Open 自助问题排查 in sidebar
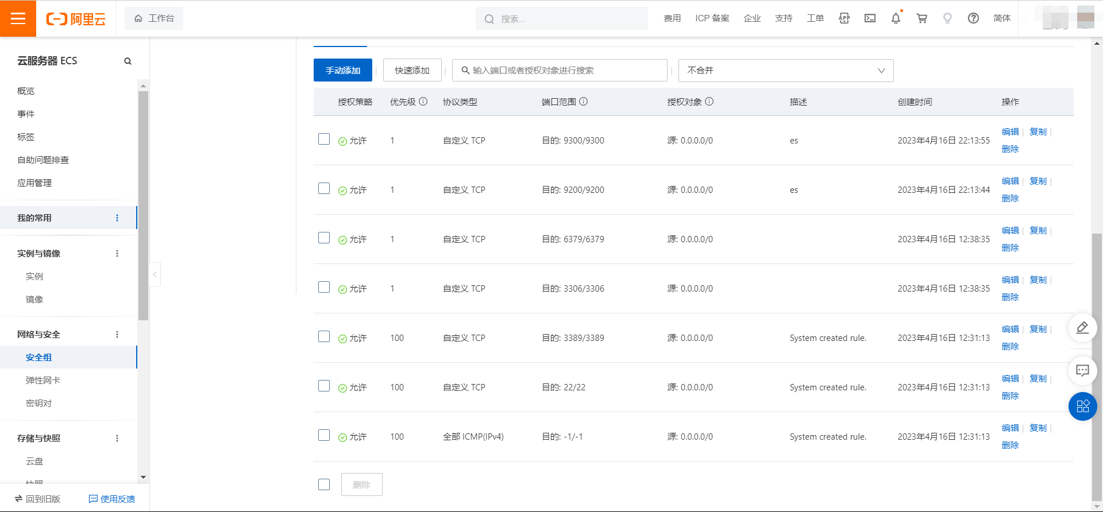The width and height of the screenshot is (1103, 512). [43, 160]
